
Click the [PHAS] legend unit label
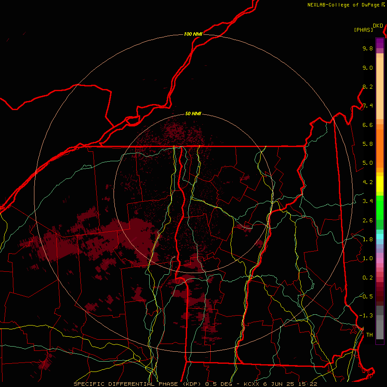click(363, 30)
